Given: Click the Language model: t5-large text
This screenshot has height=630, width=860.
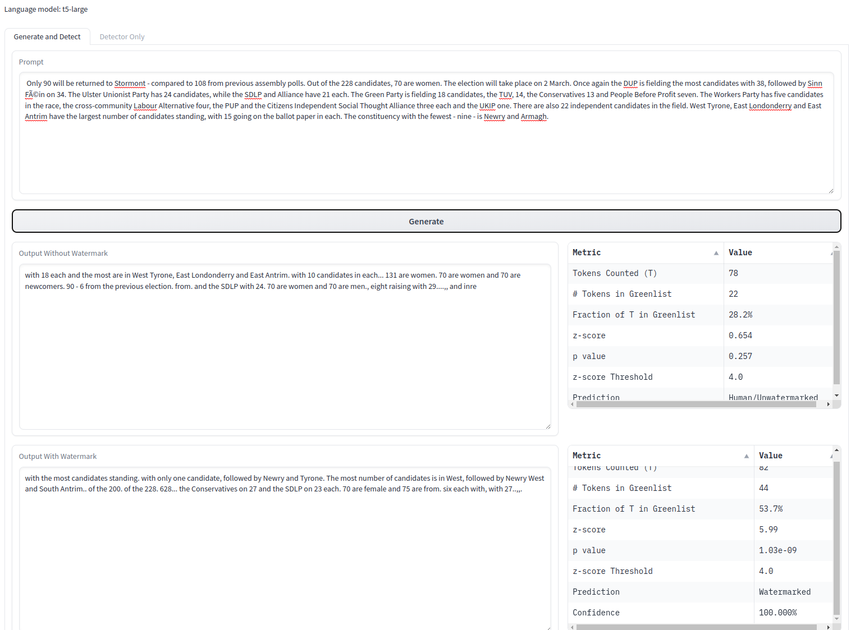Looking at the screenshot, I should click(46, 10).
